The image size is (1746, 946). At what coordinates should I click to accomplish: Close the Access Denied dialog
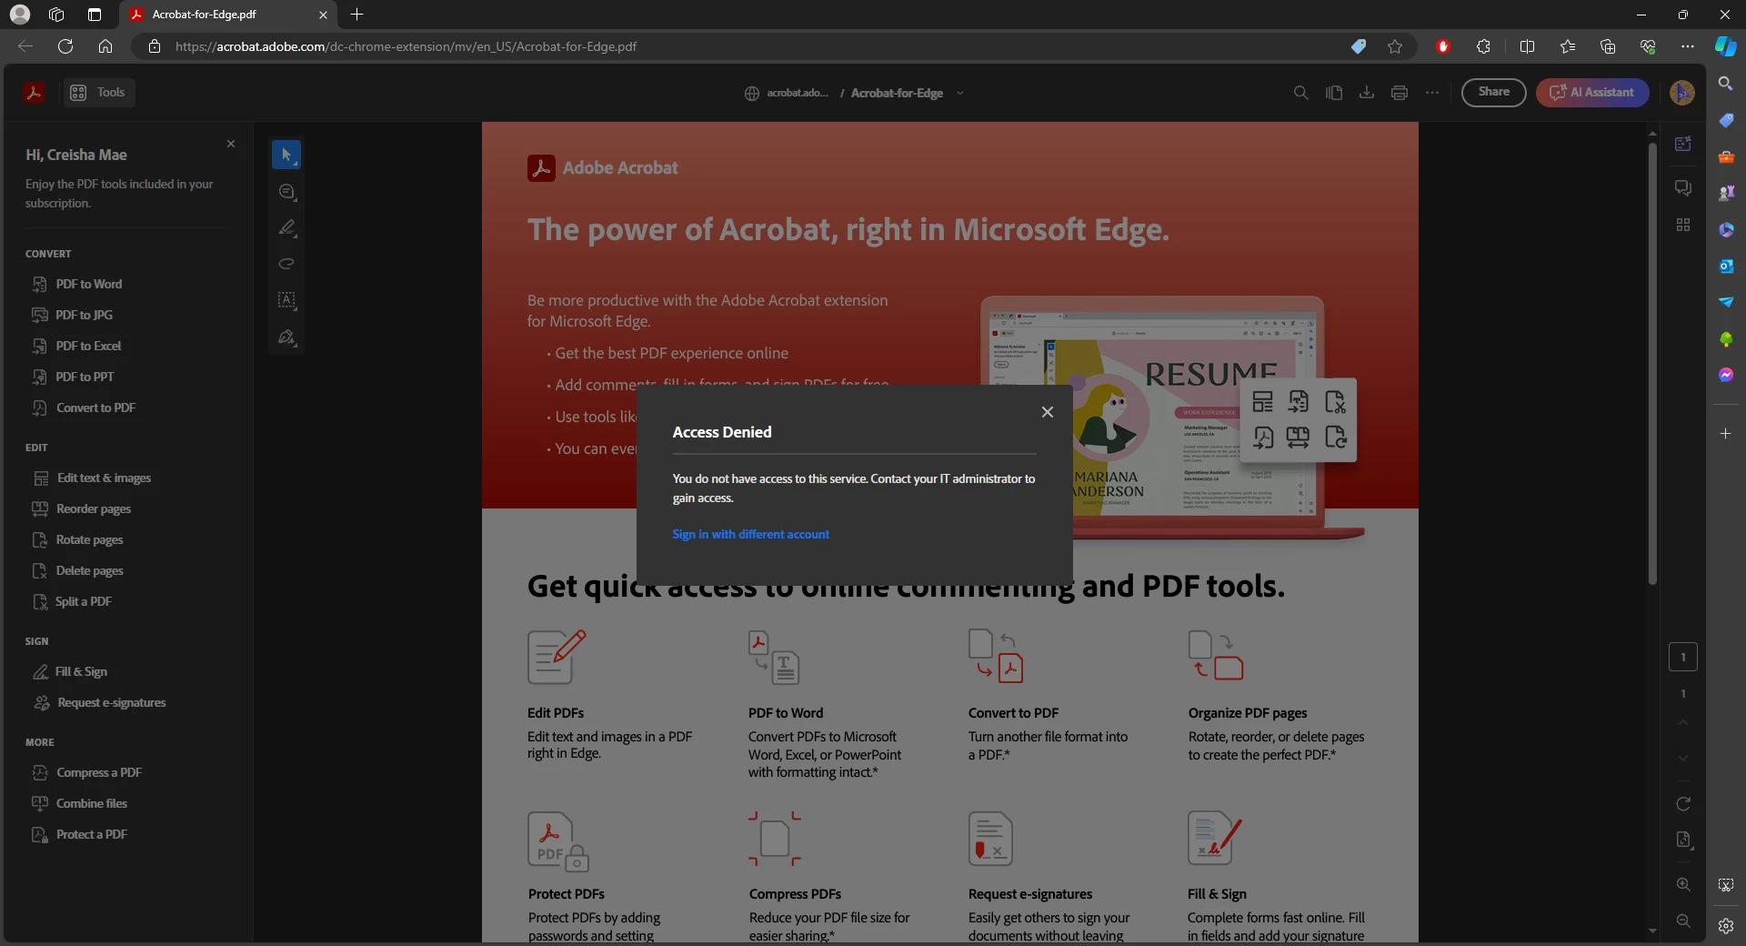[x=1048, y=412]
